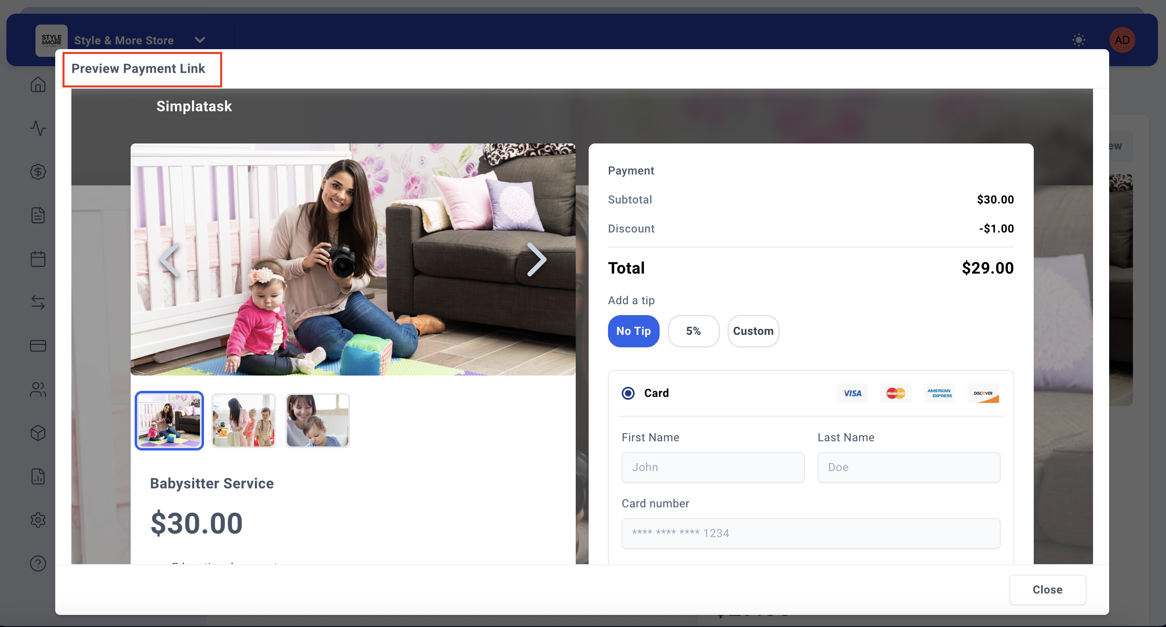Select the No Tip option
1166x627 pixels.
coord(633,331)
